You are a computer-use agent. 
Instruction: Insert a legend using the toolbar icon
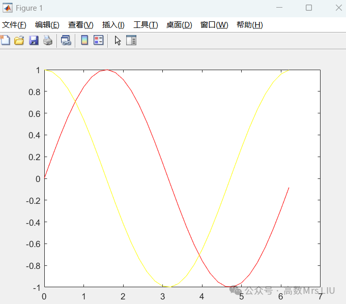(x=98, y=40)
